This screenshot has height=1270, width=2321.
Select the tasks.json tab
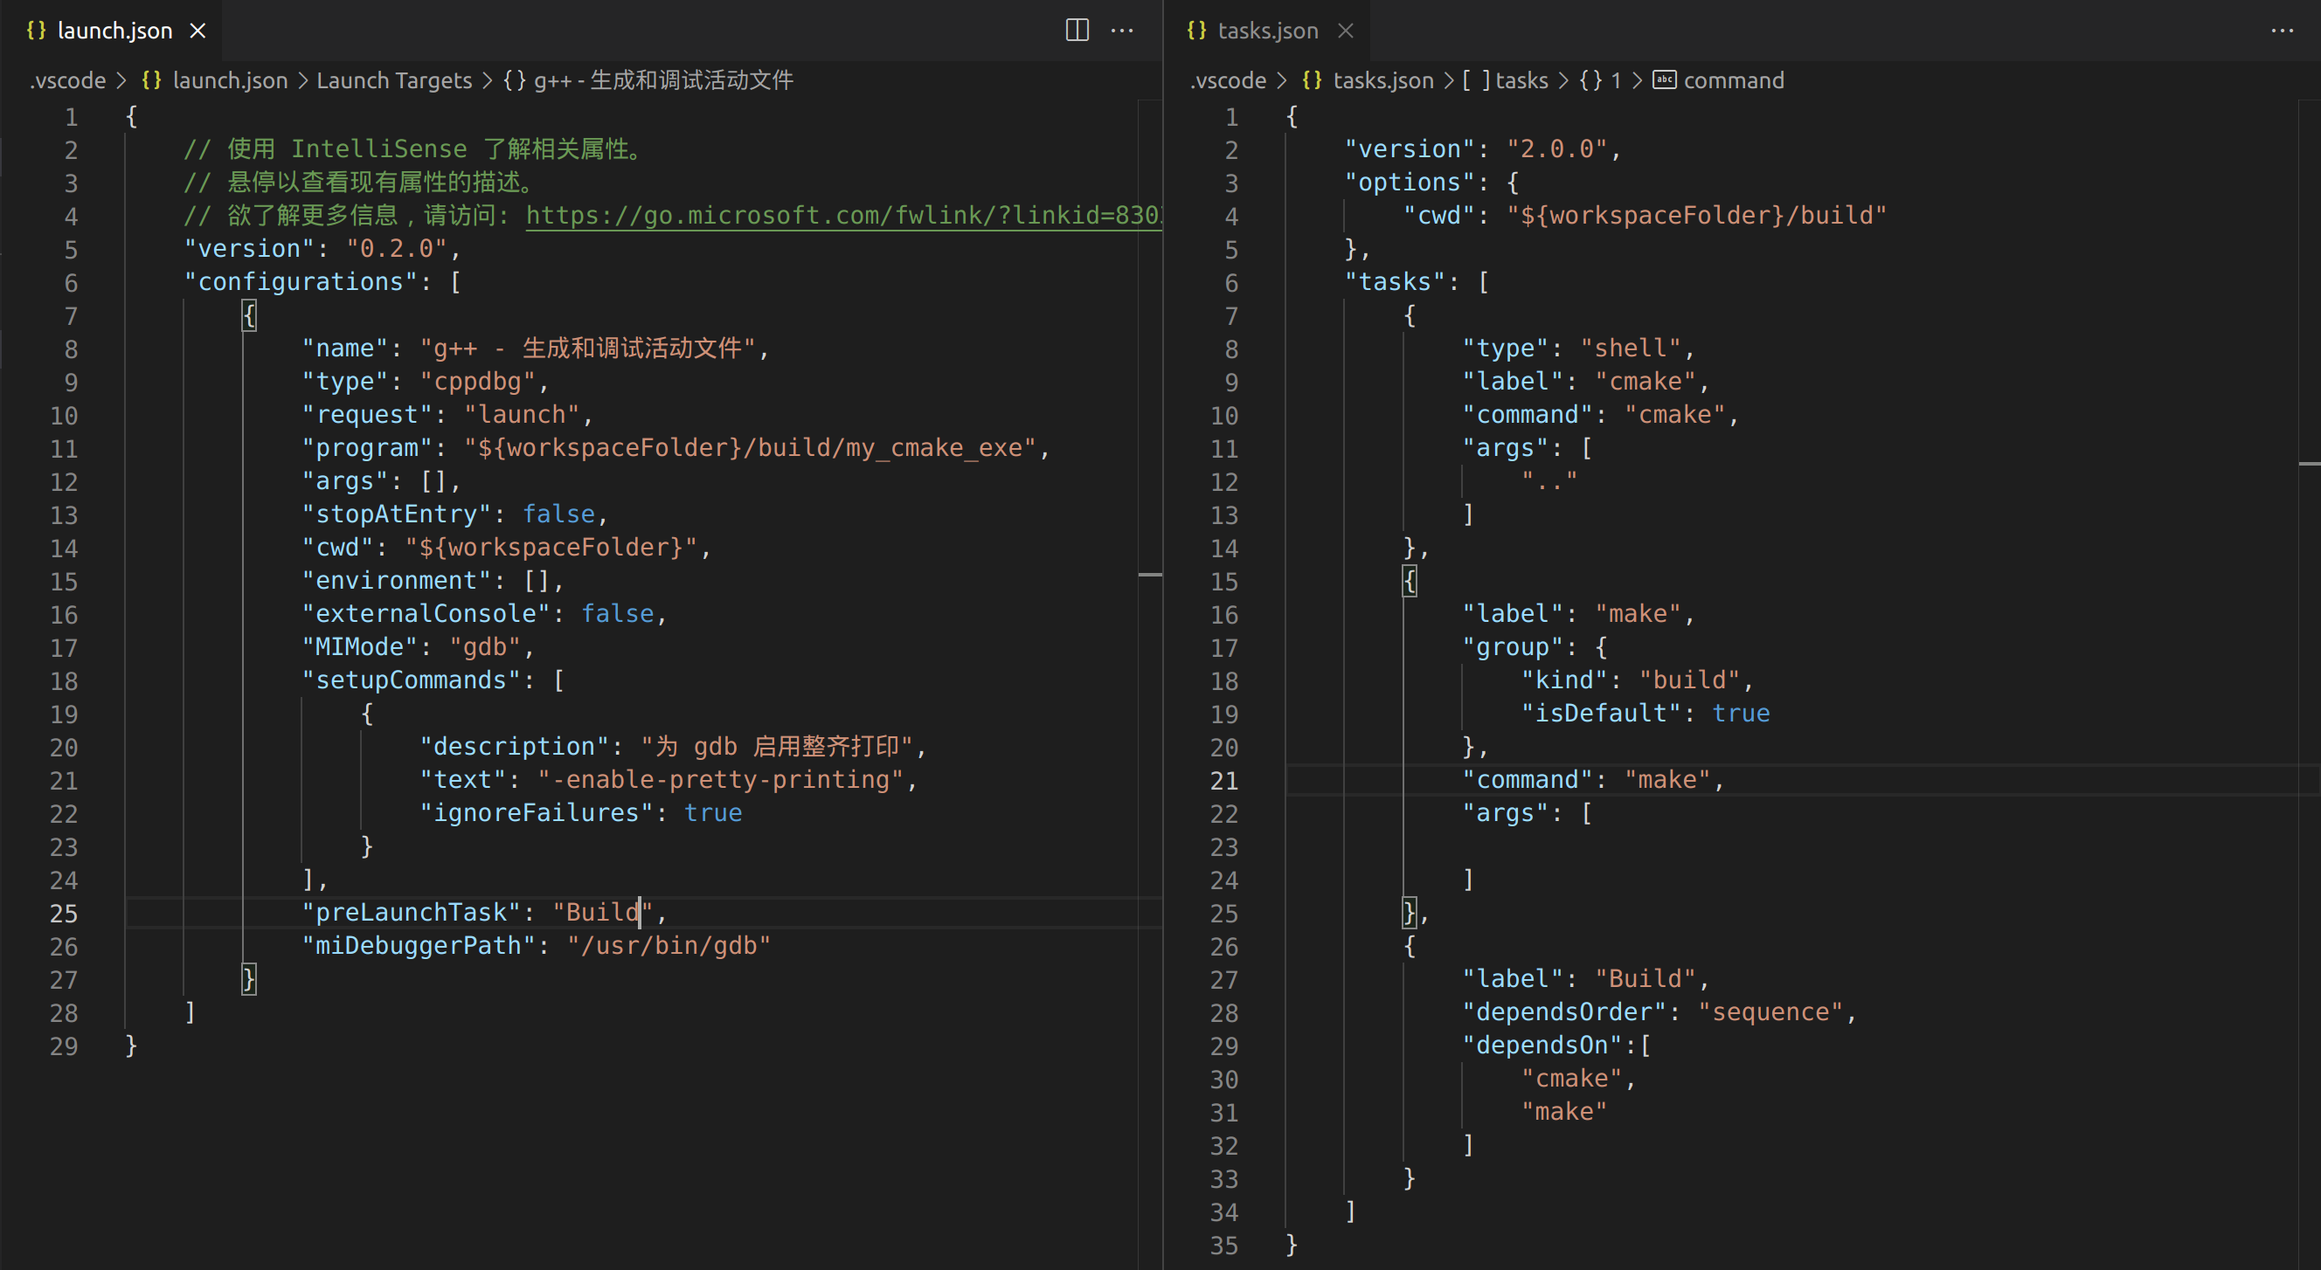[x=1268, y=31]
